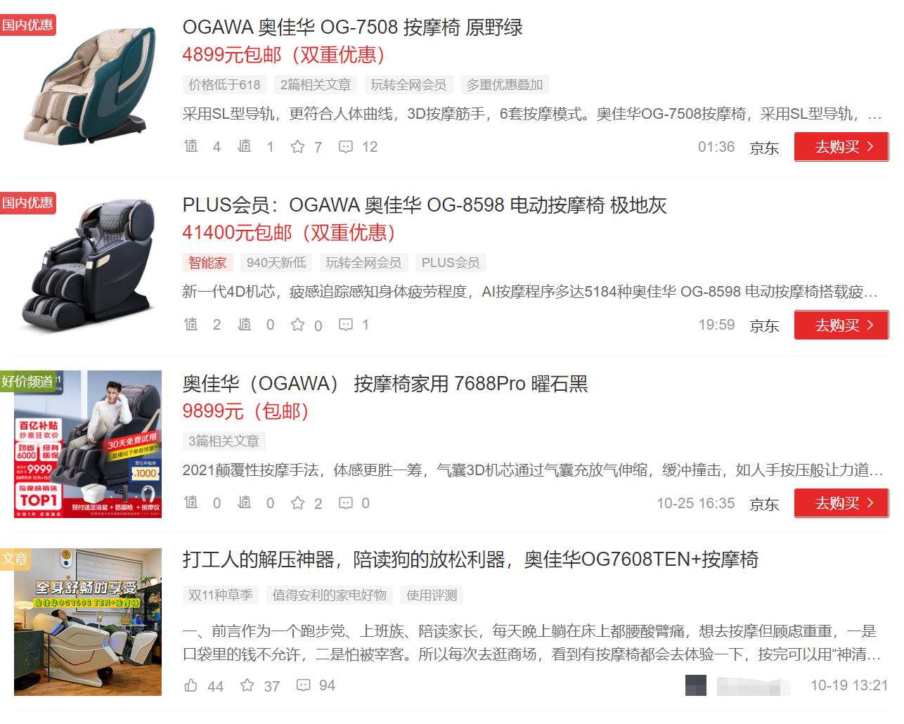
Task: Thumbs up the OG7608TEN+ article
Action: tap(191, 685)
